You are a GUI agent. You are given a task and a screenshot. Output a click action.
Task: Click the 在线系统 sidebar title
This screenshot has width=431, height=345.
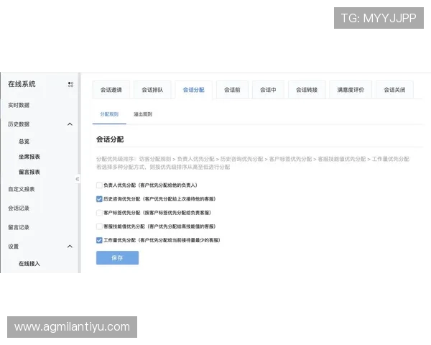pyautogui.click(x=22, y=84)
